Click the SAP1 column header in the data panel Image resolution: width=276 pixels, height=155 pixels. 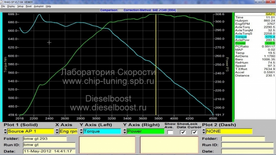[x=270, y=14]
